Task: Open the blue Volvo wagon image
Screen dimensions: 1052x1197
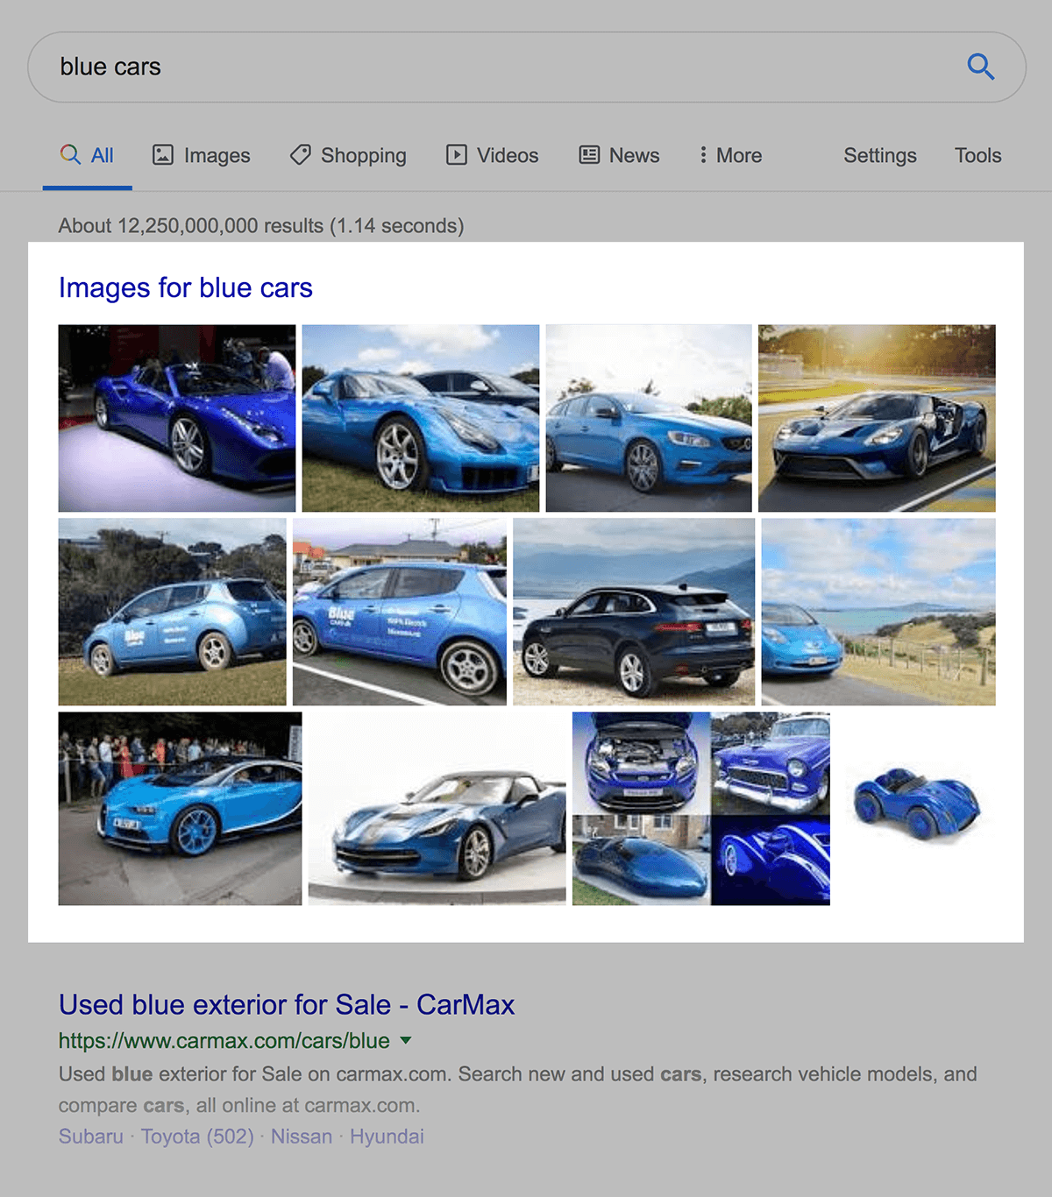Action: (x=649, y=418)
